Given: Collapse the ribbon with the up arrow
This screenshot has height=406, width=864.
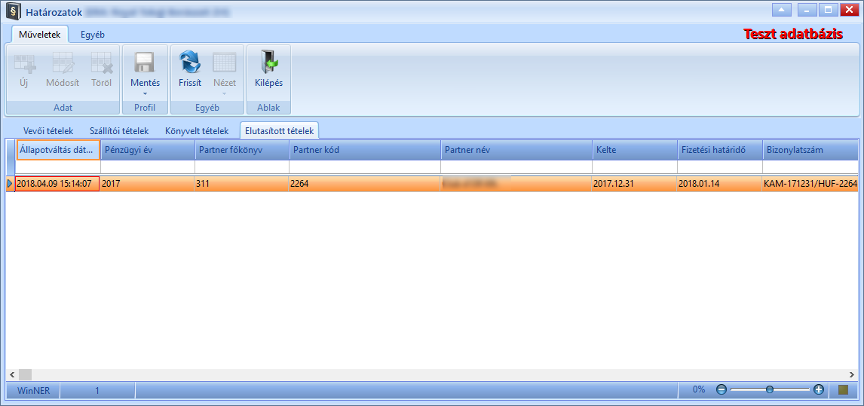Looking at the screenshot, I should pos(781,9).
